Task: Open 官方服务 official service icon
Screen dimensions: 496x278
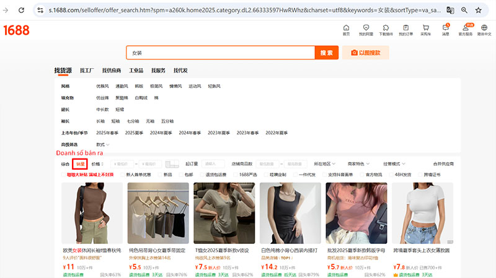Action: click(x=466, y=28)
